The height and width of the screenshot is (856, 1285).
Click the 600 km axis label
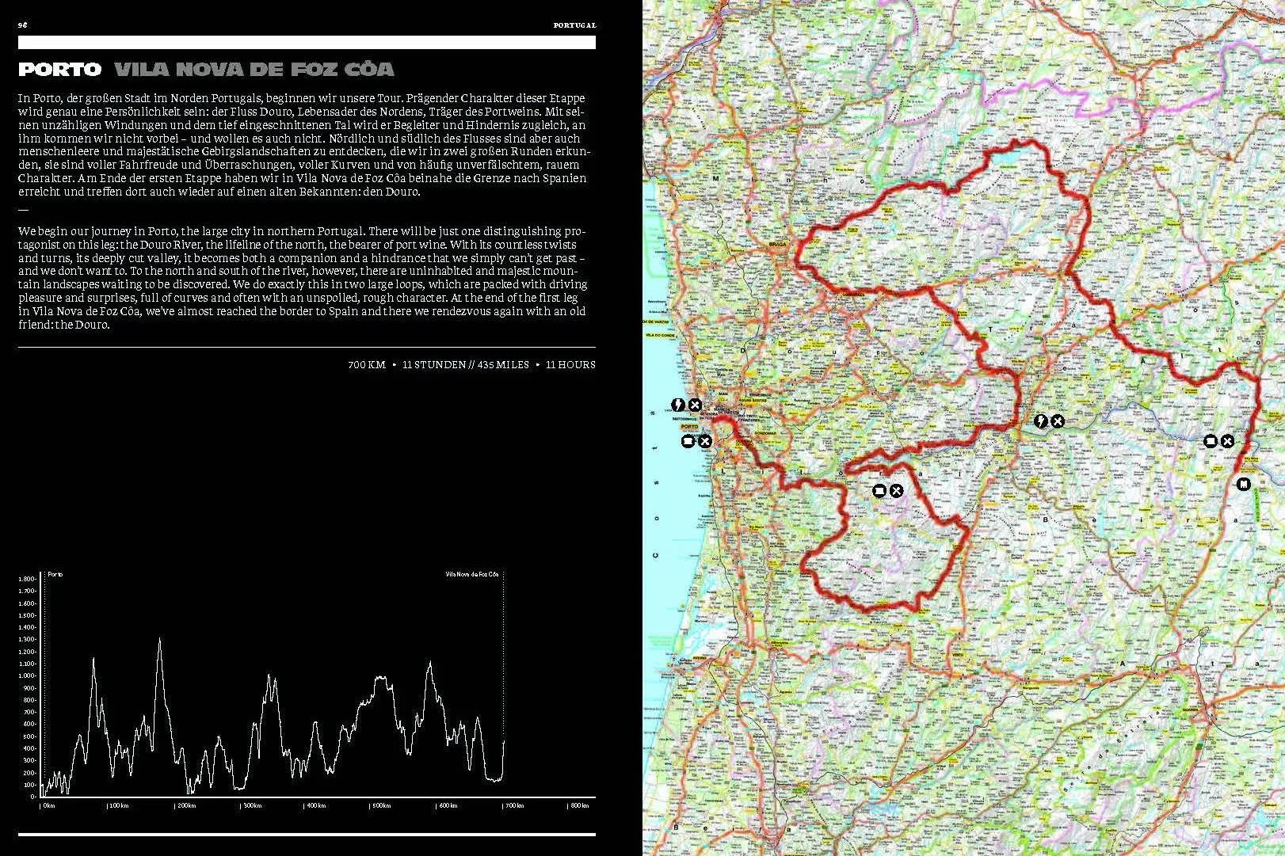[448, 805]
